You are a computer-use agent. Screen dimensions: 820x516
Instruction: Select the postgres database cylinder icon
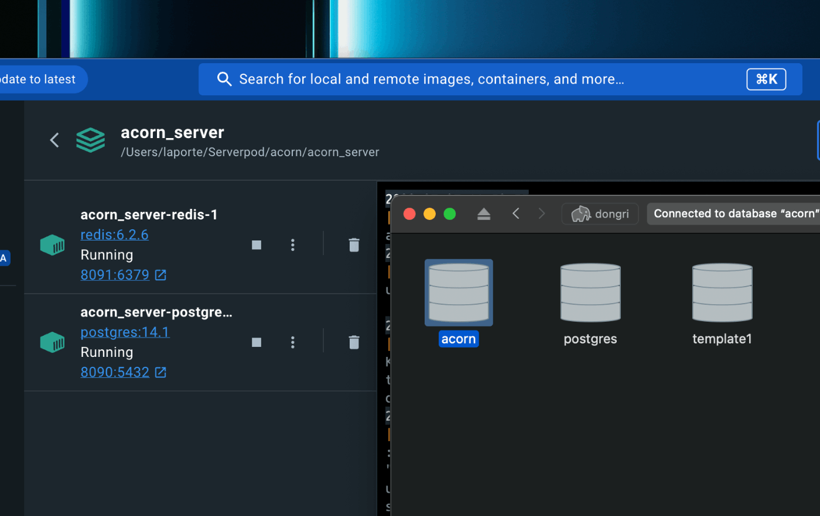[590, 292]
